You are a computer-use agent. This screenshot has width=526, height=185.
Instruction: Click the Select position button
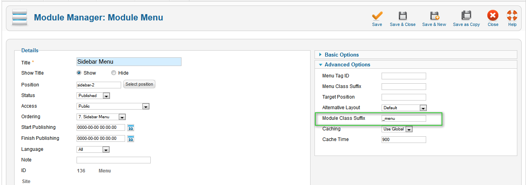tap(139, 84)
